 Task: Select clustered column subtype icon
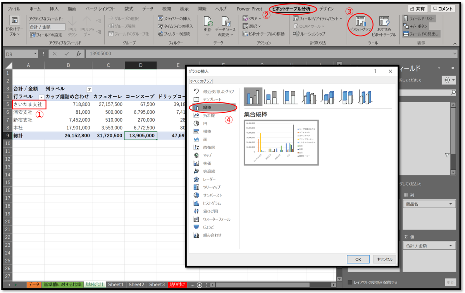coord(253,97)
